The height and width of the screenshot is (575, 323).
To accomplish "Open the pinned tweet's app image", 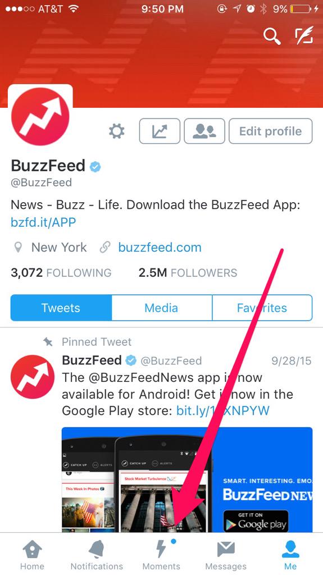I will (x=187, y=480).
